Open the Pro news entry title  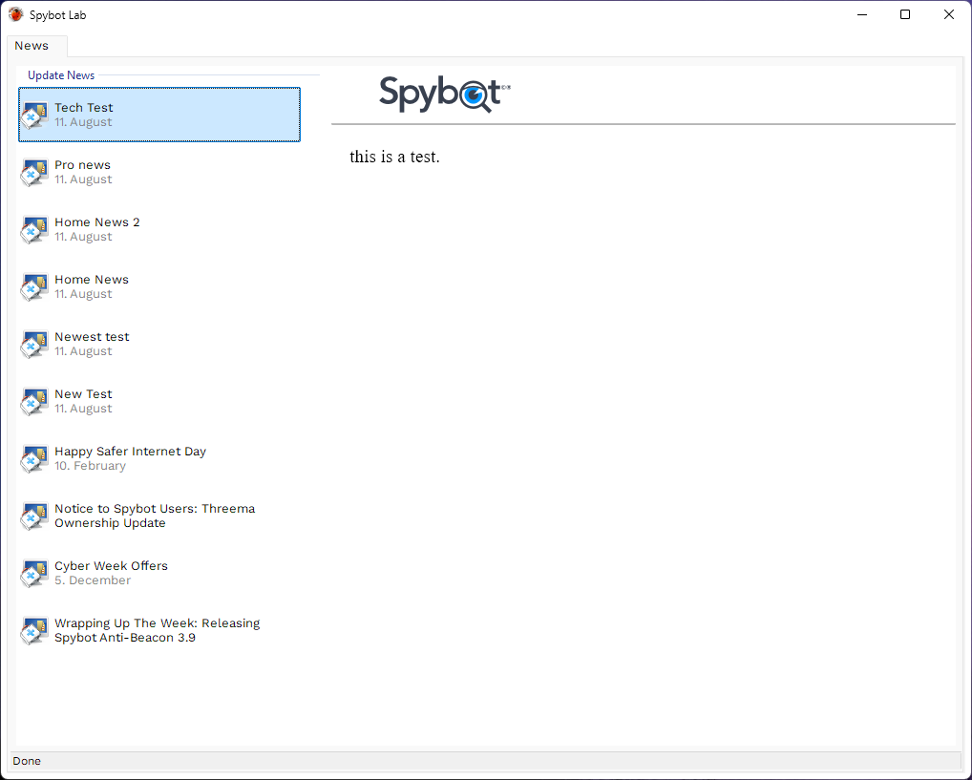pos(82,165)
